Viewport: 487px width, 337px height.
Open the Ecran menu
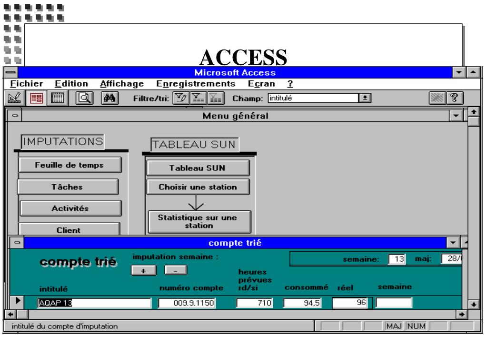(x=261, y=84)
